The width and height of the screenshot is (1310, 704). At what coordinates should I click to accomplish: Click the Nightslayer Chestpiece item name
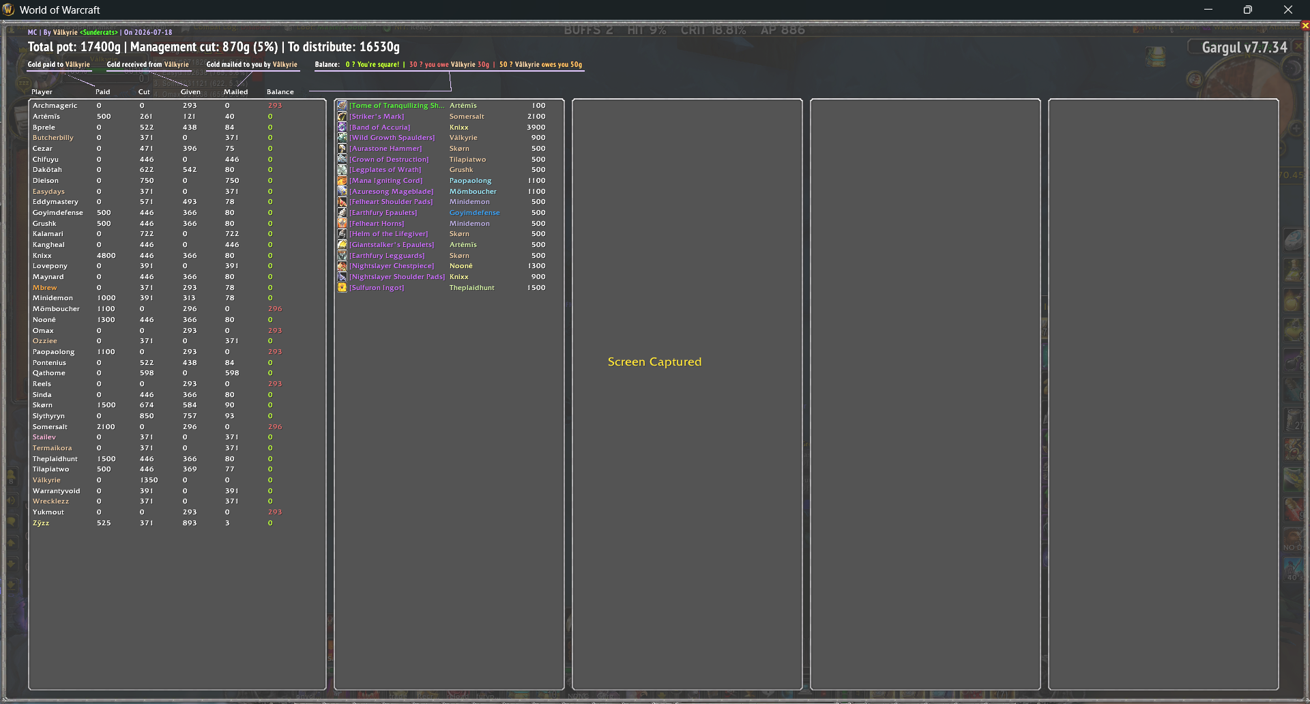pos(392,266)
